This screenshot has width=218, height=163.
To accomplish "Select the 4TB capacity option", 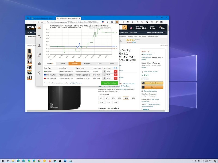I will pos(107,98).
